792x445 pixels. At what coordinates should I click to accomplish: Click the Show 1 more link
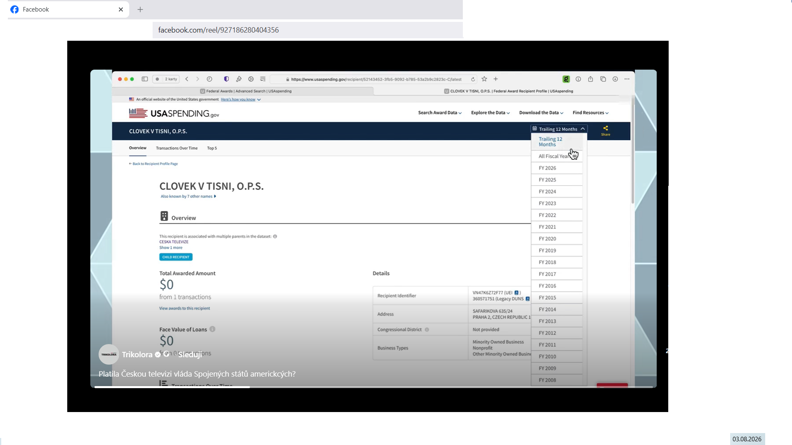click(171, 248)
